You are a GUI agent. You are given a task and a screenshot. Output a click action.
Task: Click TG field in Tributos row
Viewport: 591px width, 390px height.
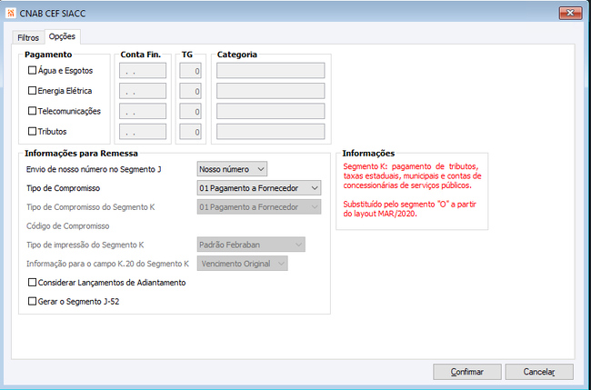(x=190, y=132)
